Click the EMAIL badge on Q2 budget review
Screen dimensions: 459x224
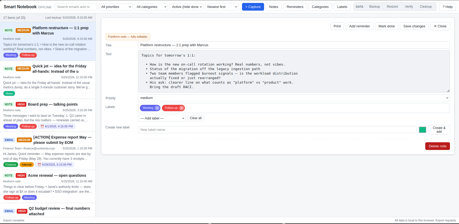[x=9, y=211]
